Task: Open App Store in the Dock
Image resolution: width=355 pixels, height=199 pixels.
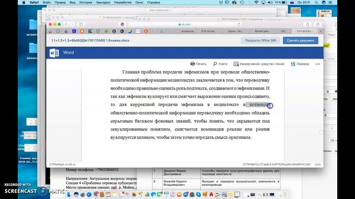Action: (x=186, y=194)
